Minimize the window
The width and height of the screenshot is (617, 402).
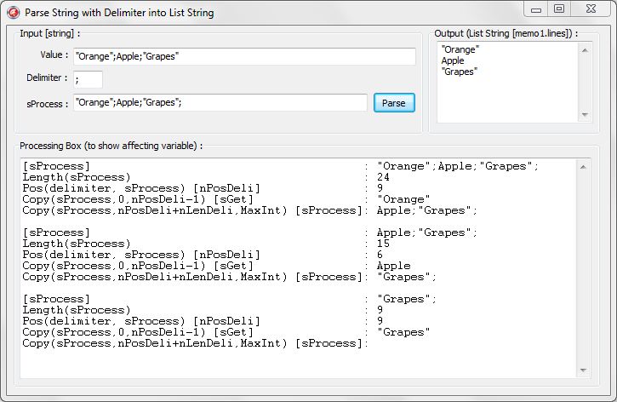[x=536, y=9]
